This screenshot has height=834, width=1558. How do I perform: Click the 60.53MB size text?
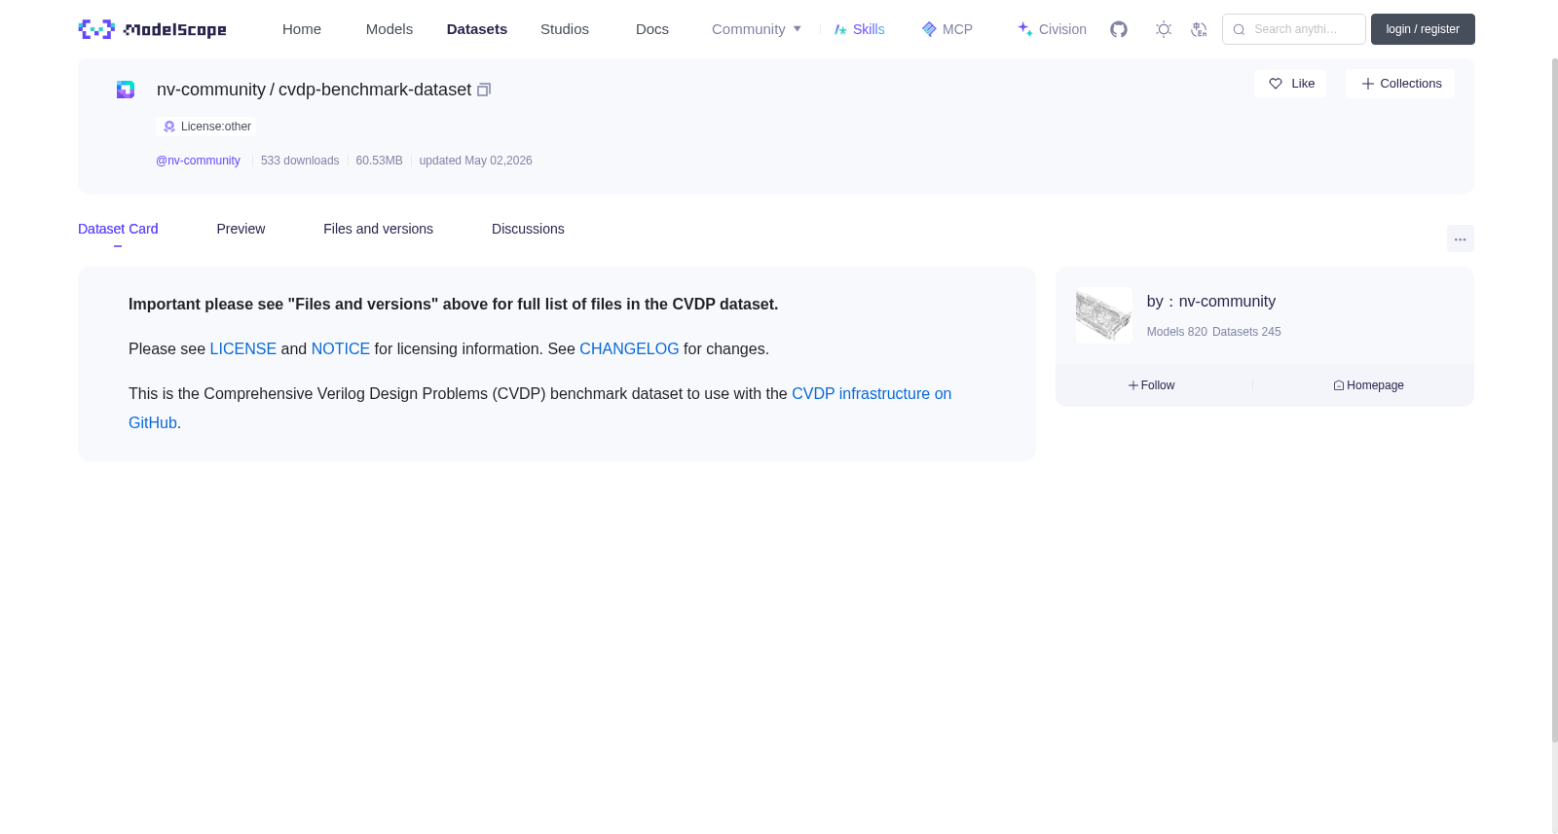379,161
